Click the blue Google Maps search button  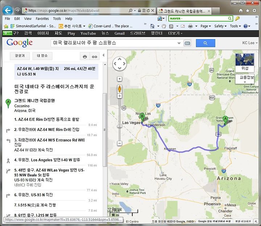pos(206,43)
